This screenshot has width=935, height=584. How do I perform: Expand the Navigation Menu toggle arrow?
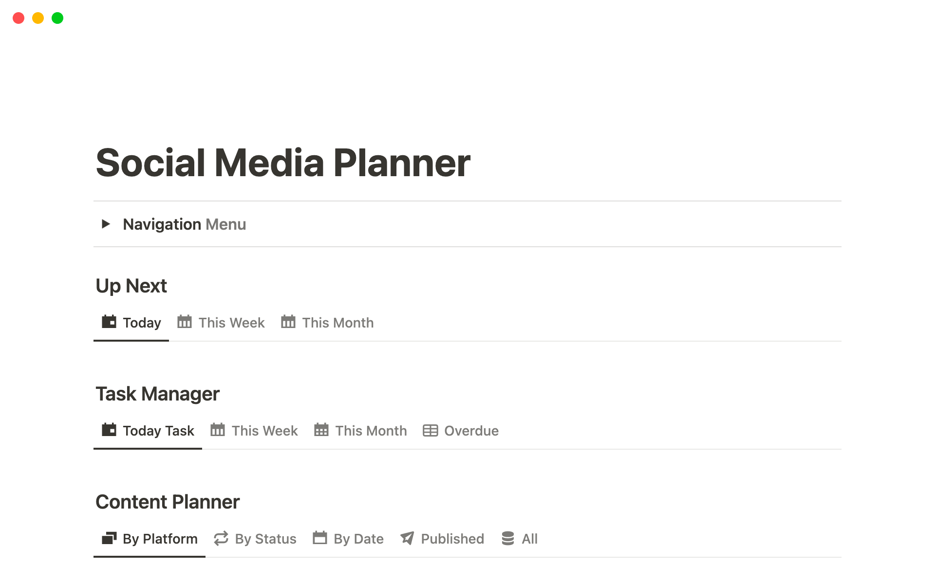(x=106, y=224)
